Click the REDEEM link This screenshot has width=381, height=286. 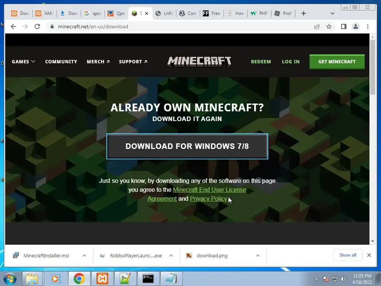[x=261, y=61]
